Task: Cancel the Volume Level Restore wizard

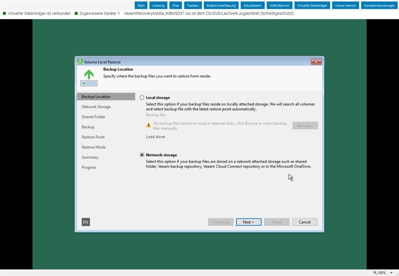Action: pyautogui.click(x=305, y=222)
